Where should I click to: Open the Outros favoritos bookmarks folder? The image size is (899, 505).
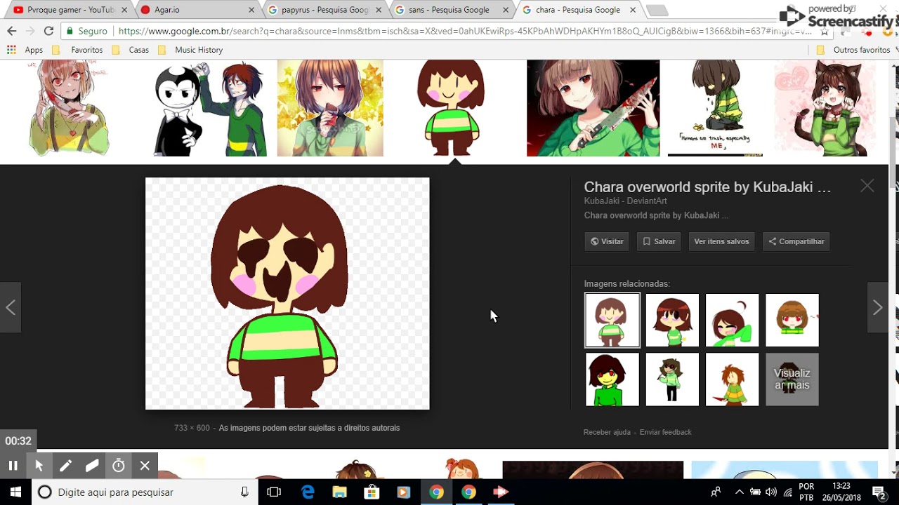pos(853,50)
